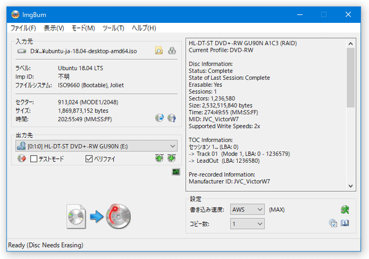
Task: Click the Imp ID value 不明
Action: tap(64, 77)
